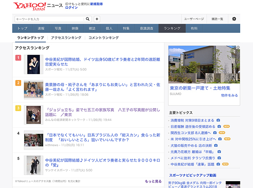This screenshot has width=253, height=188.
Task: Open the ジョジョ立ち family photo article
Action: tap(102, 112)
